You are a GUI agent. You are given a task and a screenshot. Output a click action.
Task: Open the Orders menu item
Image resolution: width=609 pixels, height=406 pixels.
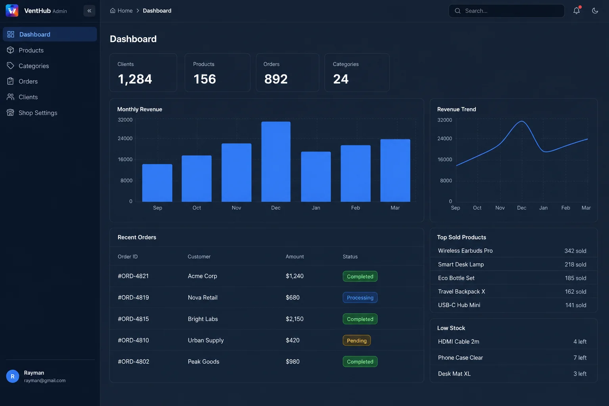pos(50,81)
